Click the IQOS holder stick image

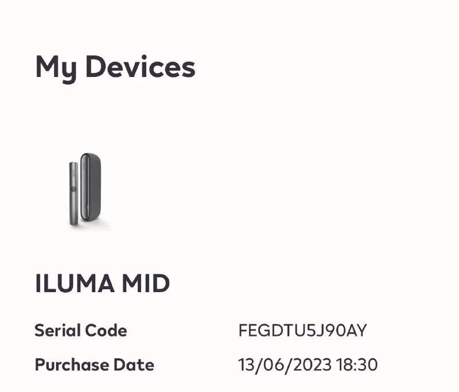coord(74,192)
